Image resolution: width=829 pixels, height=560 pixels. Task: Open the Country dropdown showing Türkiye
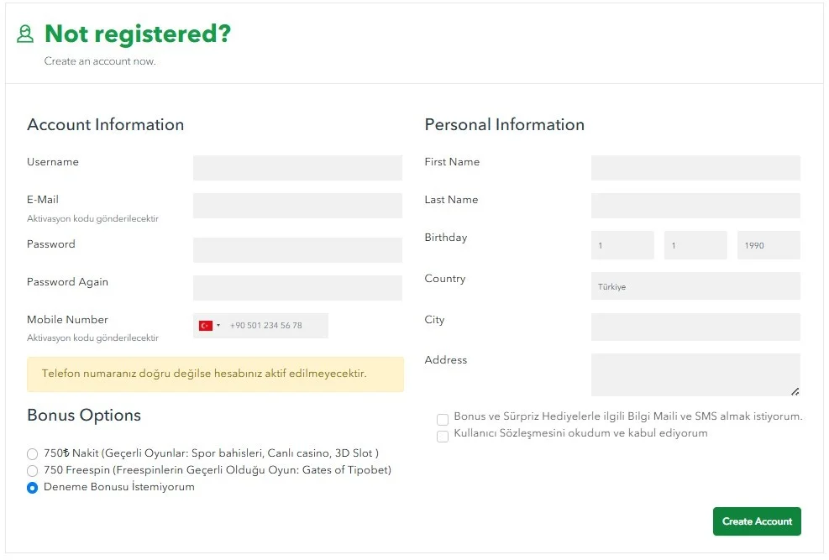point(695,286)
